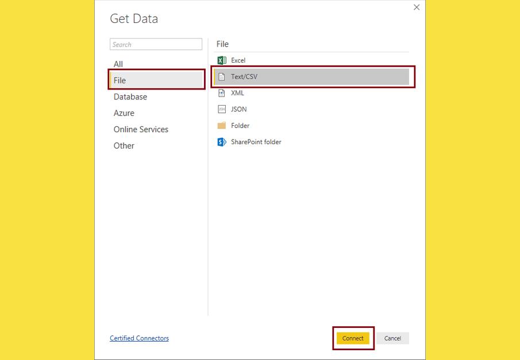
Task: Select the SharePoint folder text label
Action: coord(256,142)
